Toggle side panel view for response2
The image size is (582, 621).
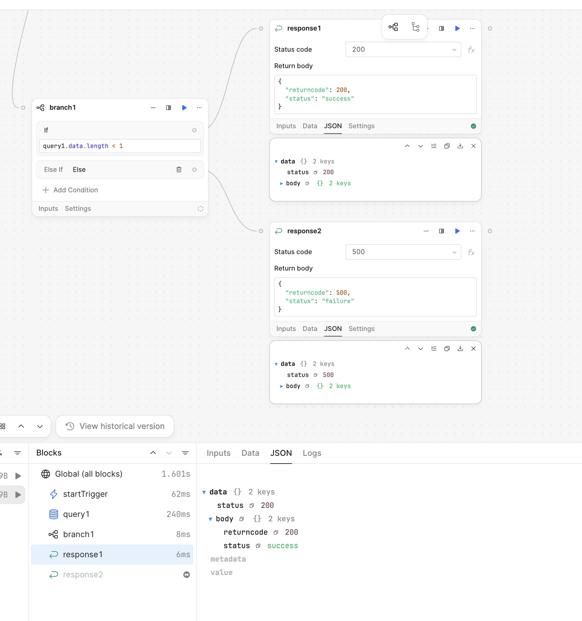click(x=441, y=231)
